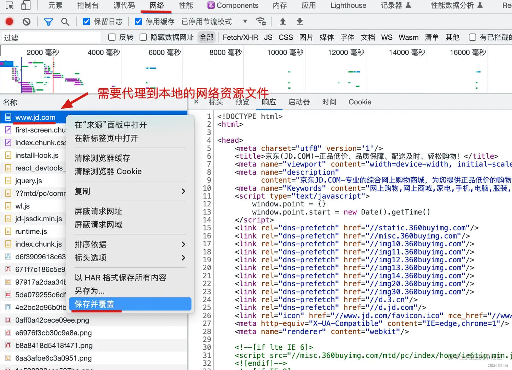Click inside the 过滤 input field
This screenshot has width=512, height=370.
[x=51, y=37]
